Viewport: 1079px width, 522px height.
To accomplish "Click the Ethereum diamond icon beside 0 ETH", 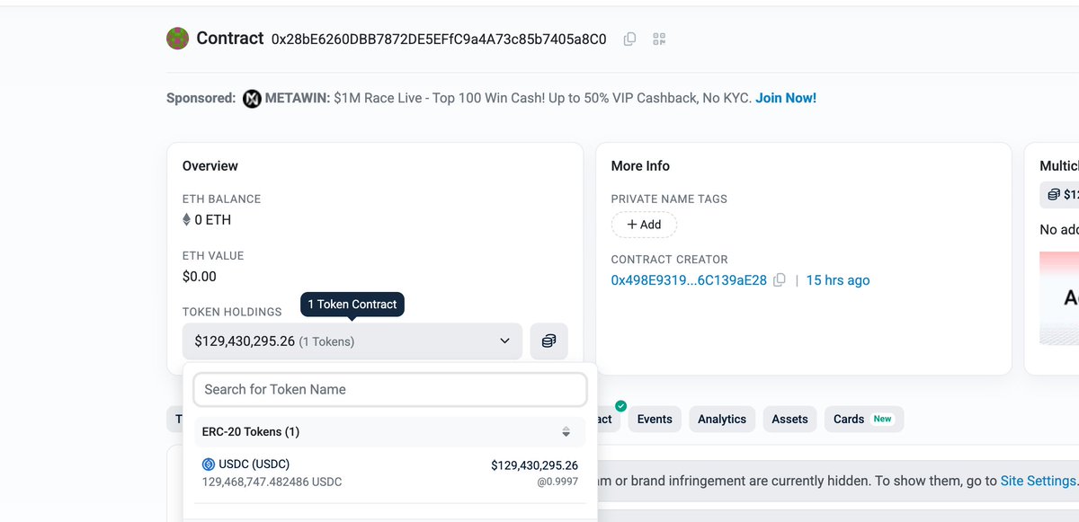I will pyautogui.click(x=187, y=219).
